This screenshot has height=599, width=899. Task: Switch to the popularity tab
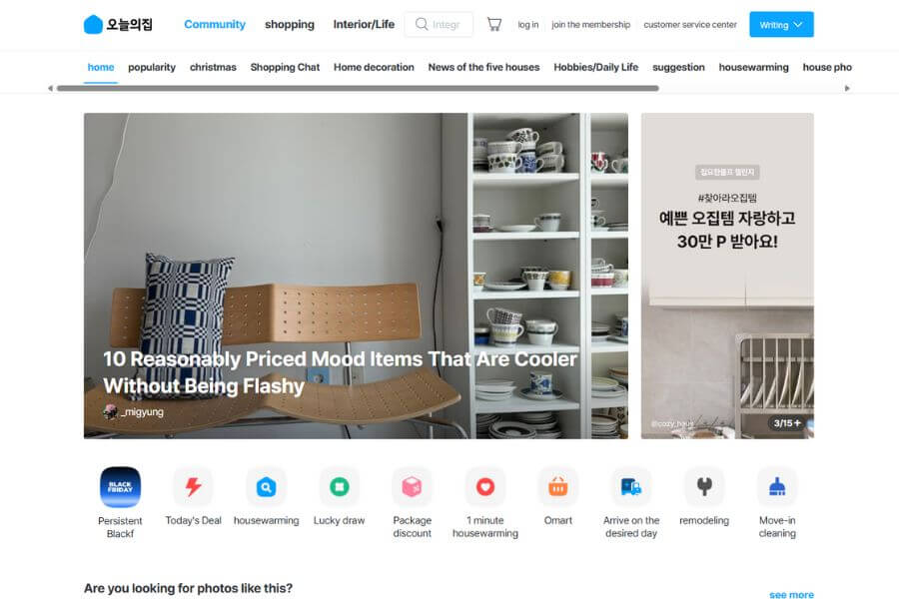point(152,67)
